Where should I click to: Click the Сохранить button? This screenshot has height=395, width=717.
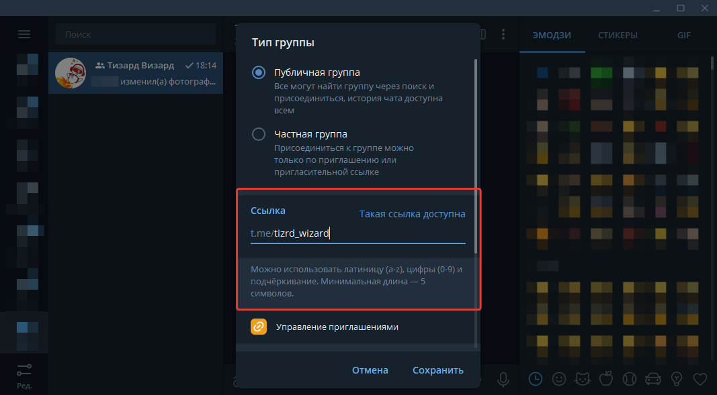click(x=437, y=370)
